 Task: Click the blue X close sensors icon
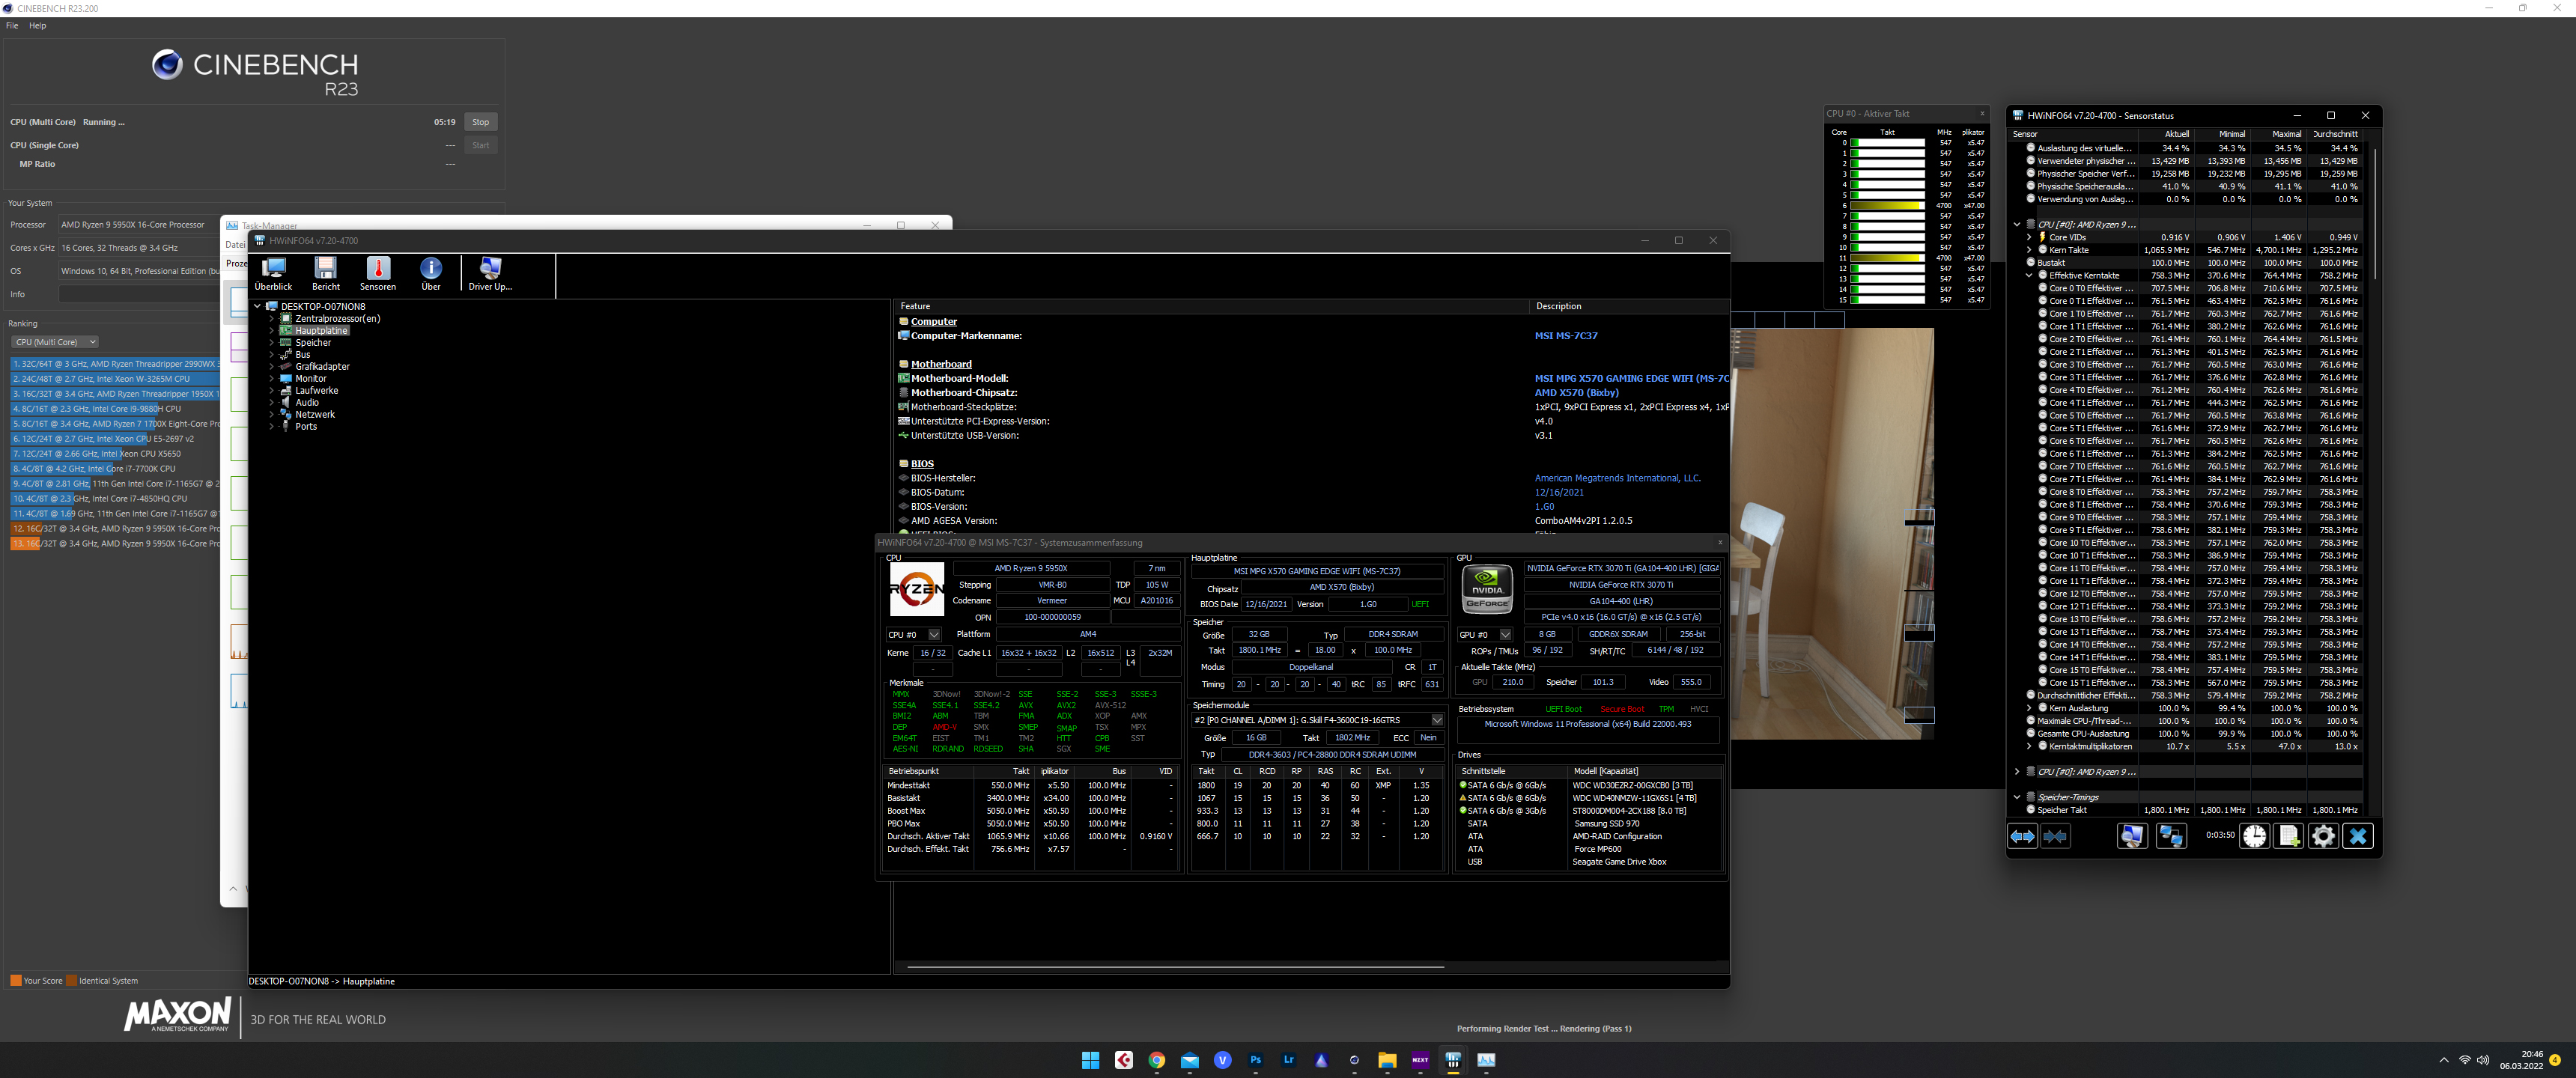[x=2358, y=836]
